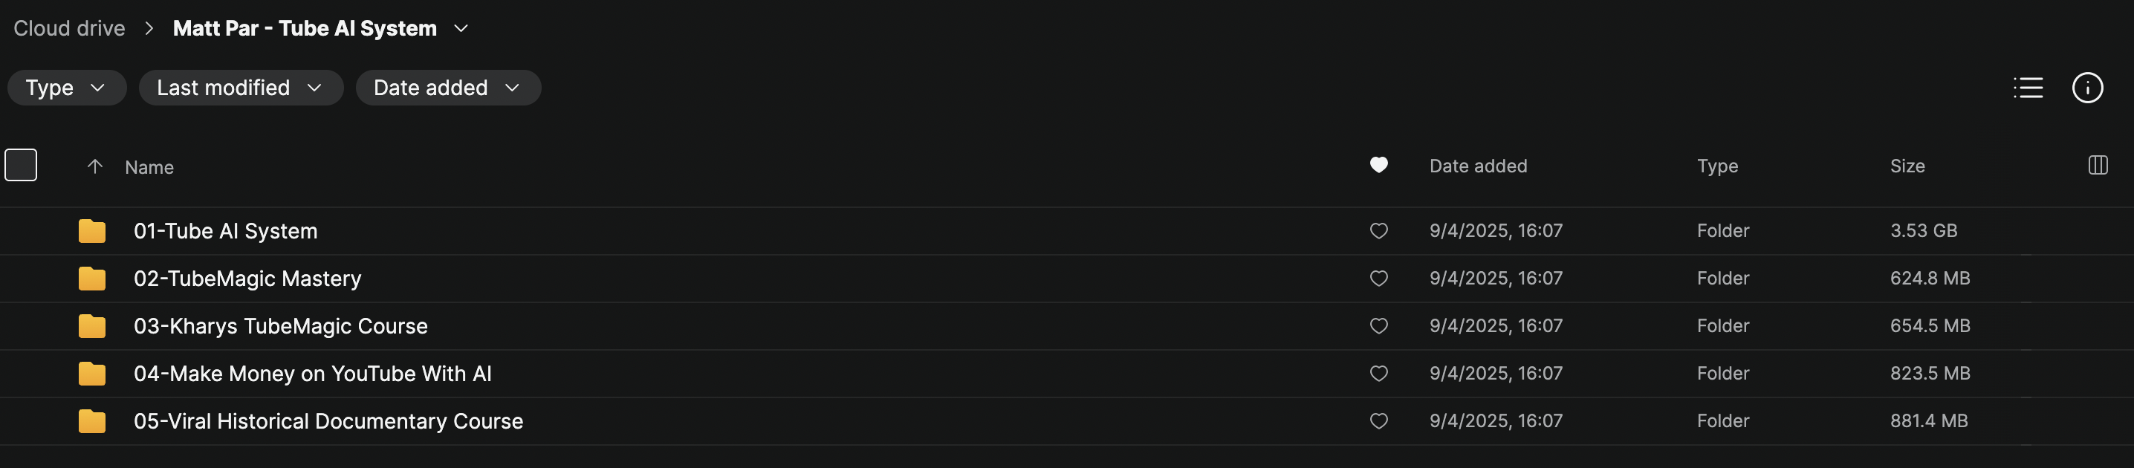Open the Type filter dropdown
Image resolution: width=2134 pixels, height=468 pixels.
click(66, 88)
